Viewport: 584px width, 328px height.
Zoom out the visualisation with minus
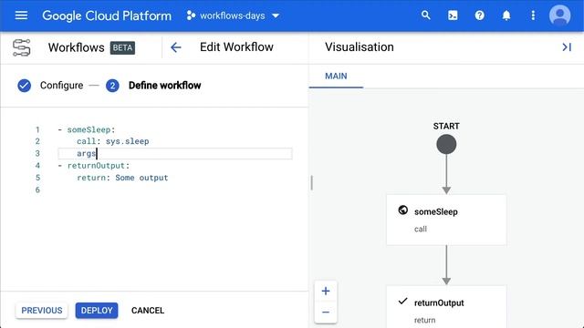(326, 312)
